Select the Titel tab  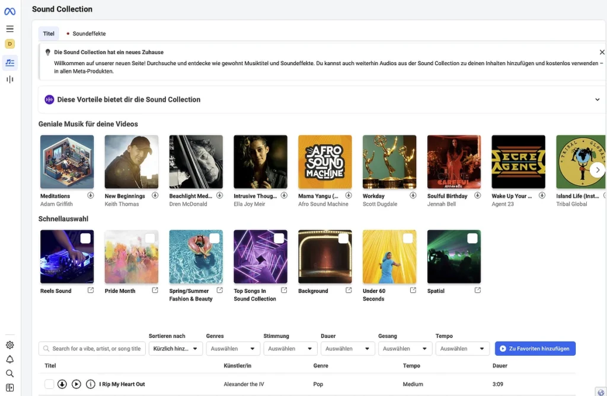pyautogui.click(x=49, y=34)
